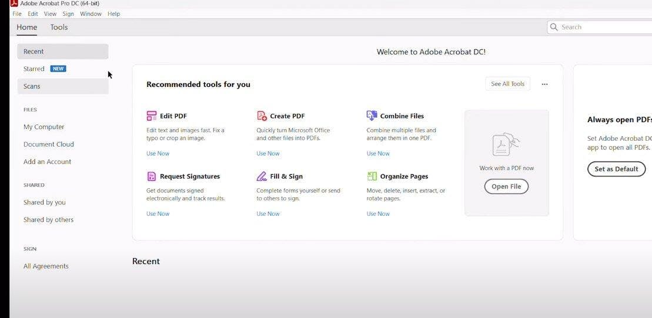Select Starred in the sidebar
The height and width of the screenshot is (318, 652).
click(x=34, y=69)
